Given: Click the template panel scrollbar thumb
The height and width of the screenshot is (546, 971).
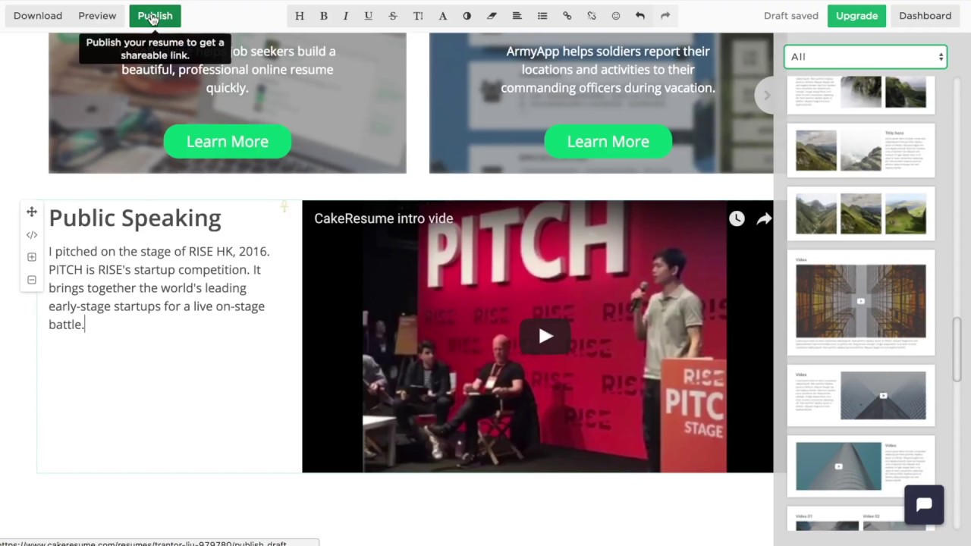Looking at the screenshot, I should point(957,350).
